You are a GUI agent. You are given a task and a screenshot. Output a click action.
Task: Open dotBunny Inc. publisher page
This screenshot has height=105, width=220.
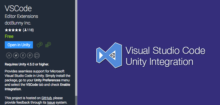(18, 23)
